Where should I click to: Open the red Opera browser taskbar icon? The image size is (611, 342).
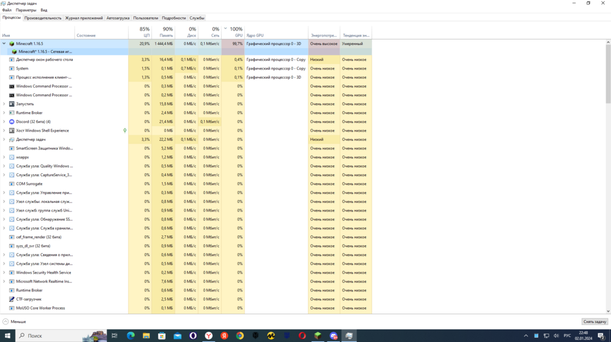click(x=302, y=336)
